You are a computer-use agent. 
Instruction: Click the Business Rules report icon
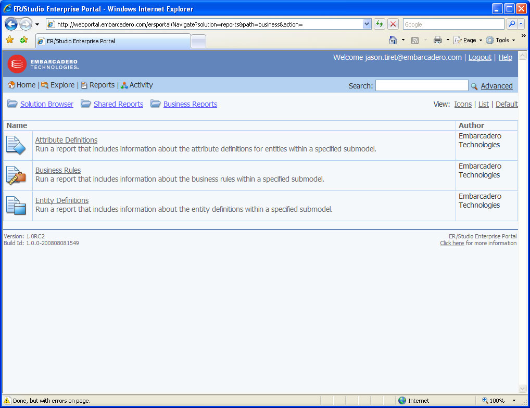16,175
